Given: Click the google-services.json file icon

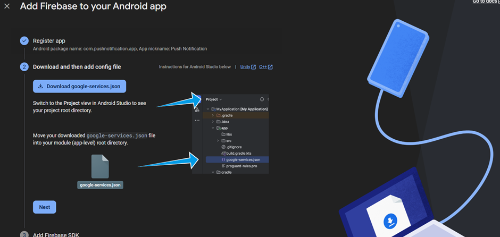Looking at the screenshot, I should click(100, 166).
